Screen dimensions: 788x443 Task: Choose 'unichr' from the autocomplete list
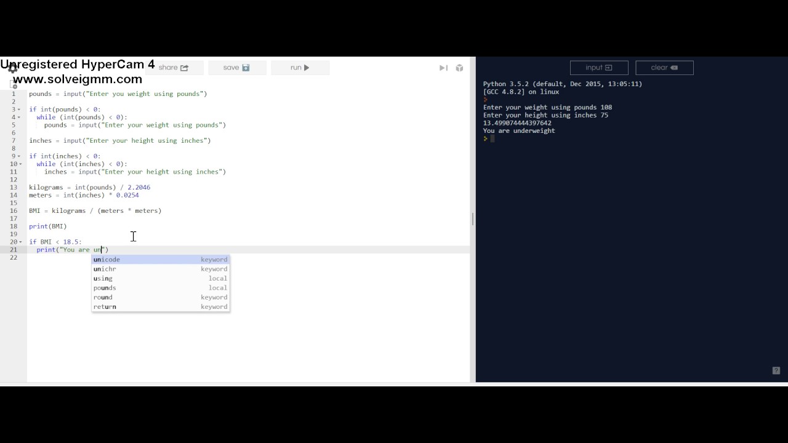point(161,269)
